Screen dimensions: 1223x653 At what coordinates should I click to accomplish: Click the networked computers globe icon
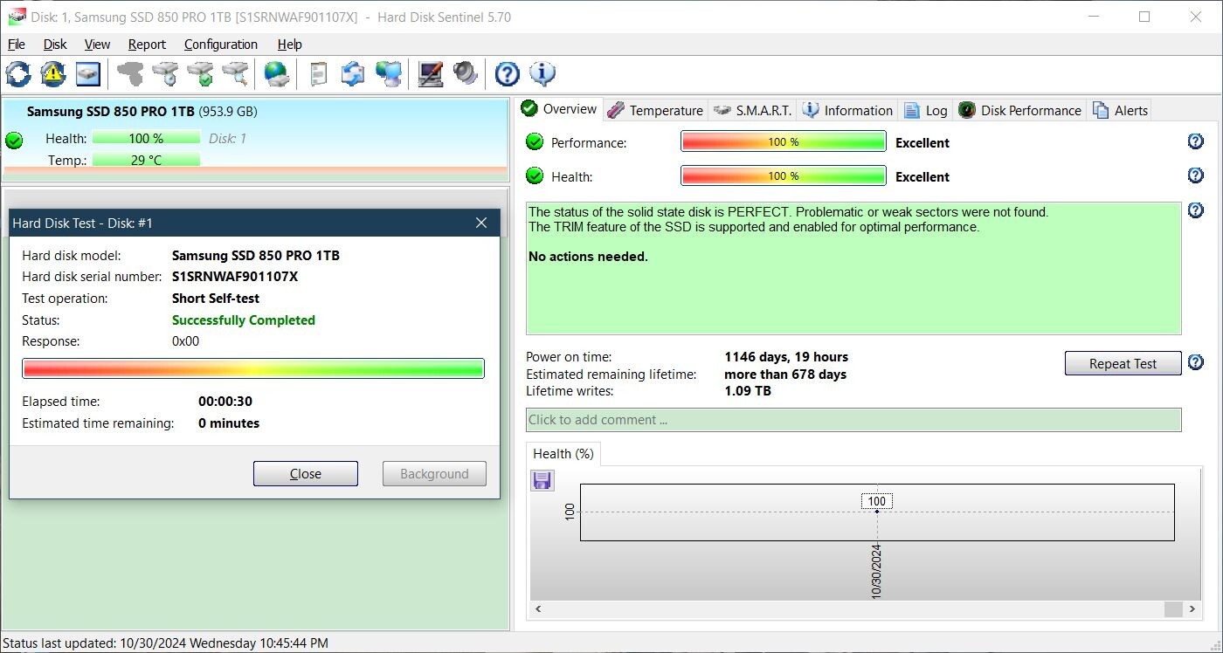(x=388, y=74)
